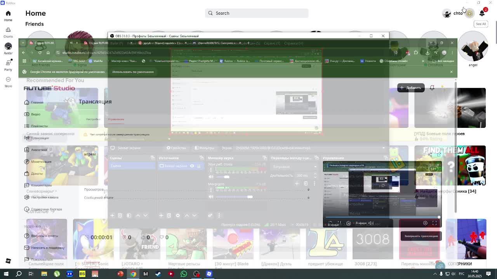Click See All friends link in Roblox

(x=481, y=24)
